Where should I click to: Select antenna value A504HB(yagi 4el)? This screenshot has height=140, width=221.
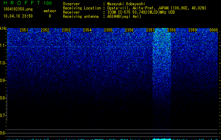pyautogui.click(x=124, y=16)
